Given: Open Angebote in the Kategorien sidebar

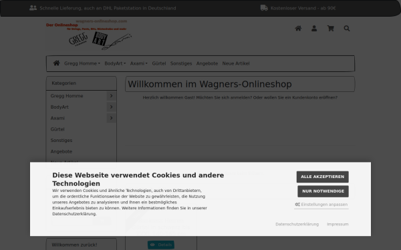Looking at the screenshot, I should (x=61, y=151).
